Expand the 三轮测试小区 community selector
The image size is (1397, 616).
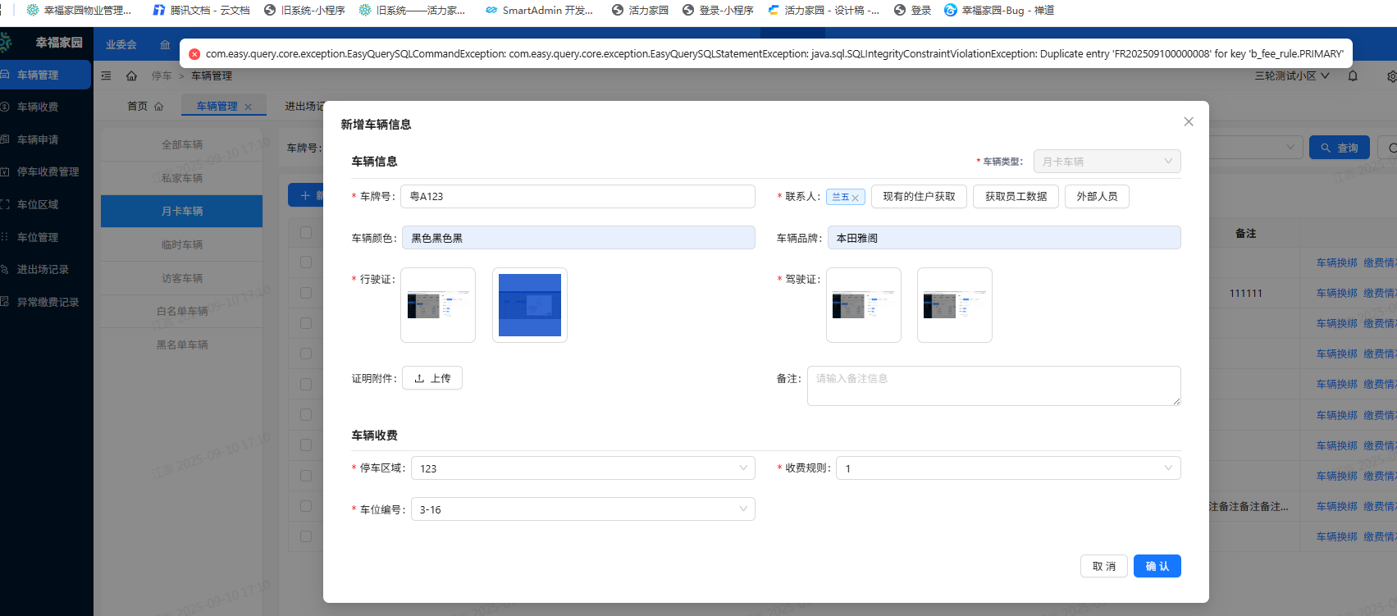tap(1292, 75)
